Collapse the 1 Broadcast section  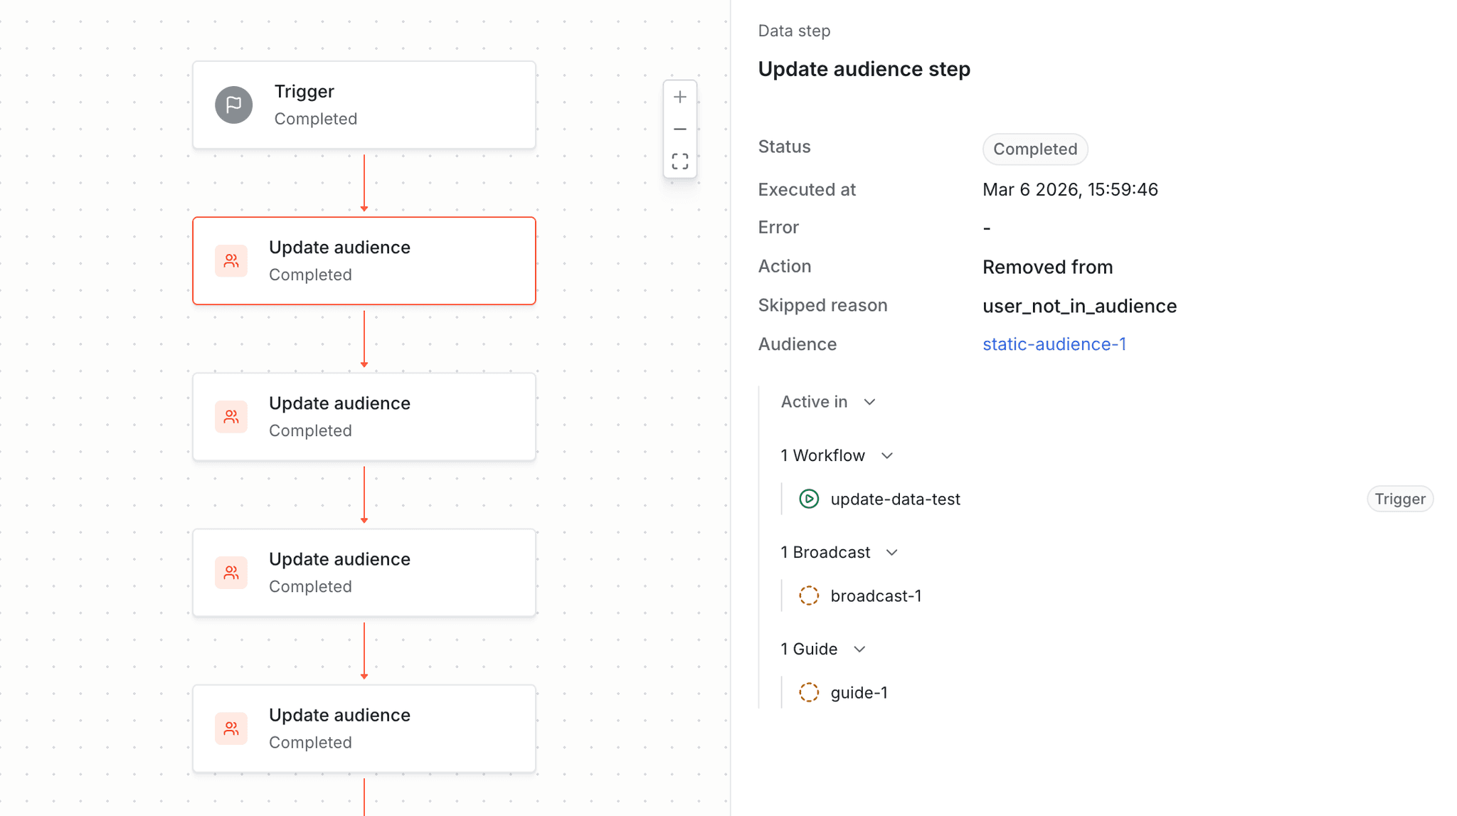pyautogui.click(x=894, y=552)
